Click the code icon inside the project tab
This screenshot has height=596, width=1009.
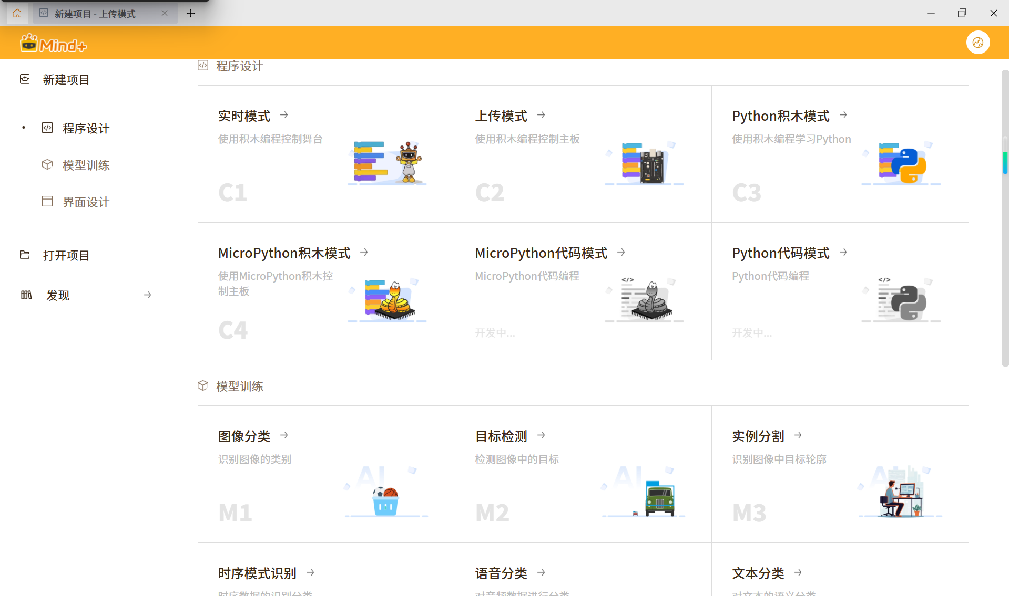44,13
